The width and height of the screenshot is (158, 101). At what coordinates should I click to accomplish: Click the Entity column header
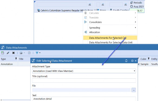154,59
